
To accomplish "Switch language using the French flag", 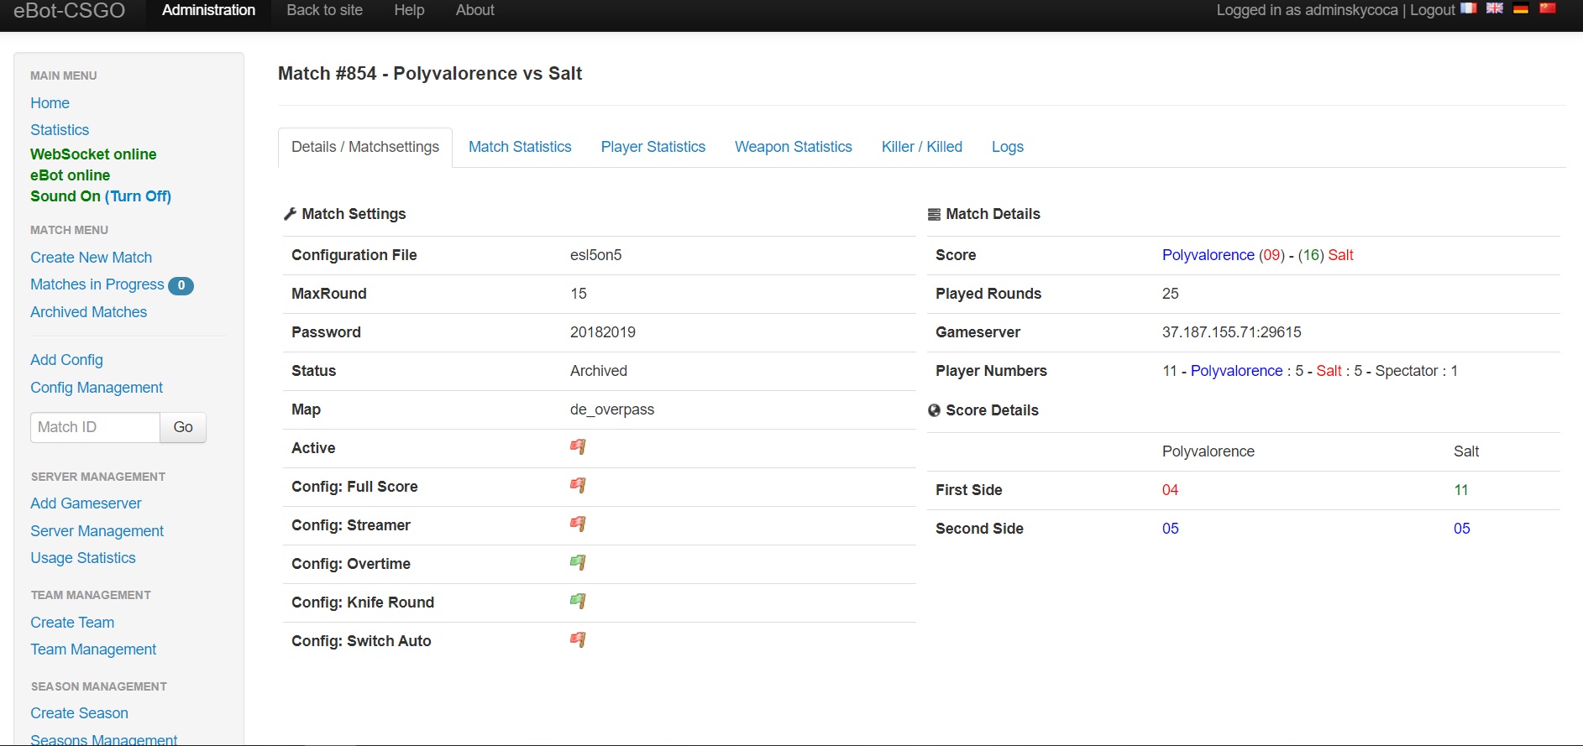I will point(1468,8).
